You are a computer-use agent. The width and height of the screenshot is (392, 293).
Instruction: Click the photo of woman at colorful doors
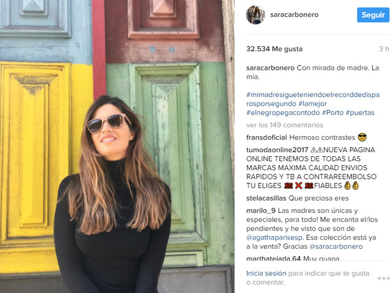pos(117,146)
